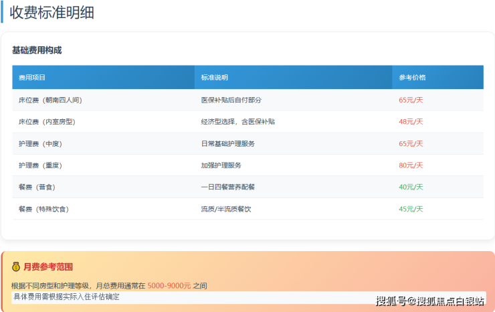Viewport: 495px width, 312px height.
Task: Click the 餐费（特殊饮食）row label
Action: click(43, 209)
